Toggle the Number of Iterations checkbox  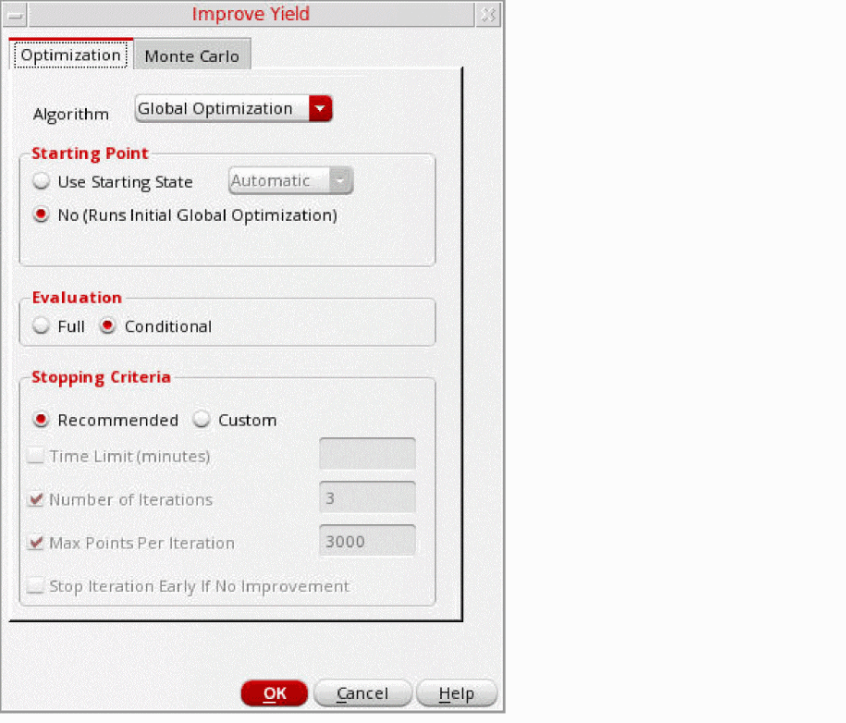36,499
